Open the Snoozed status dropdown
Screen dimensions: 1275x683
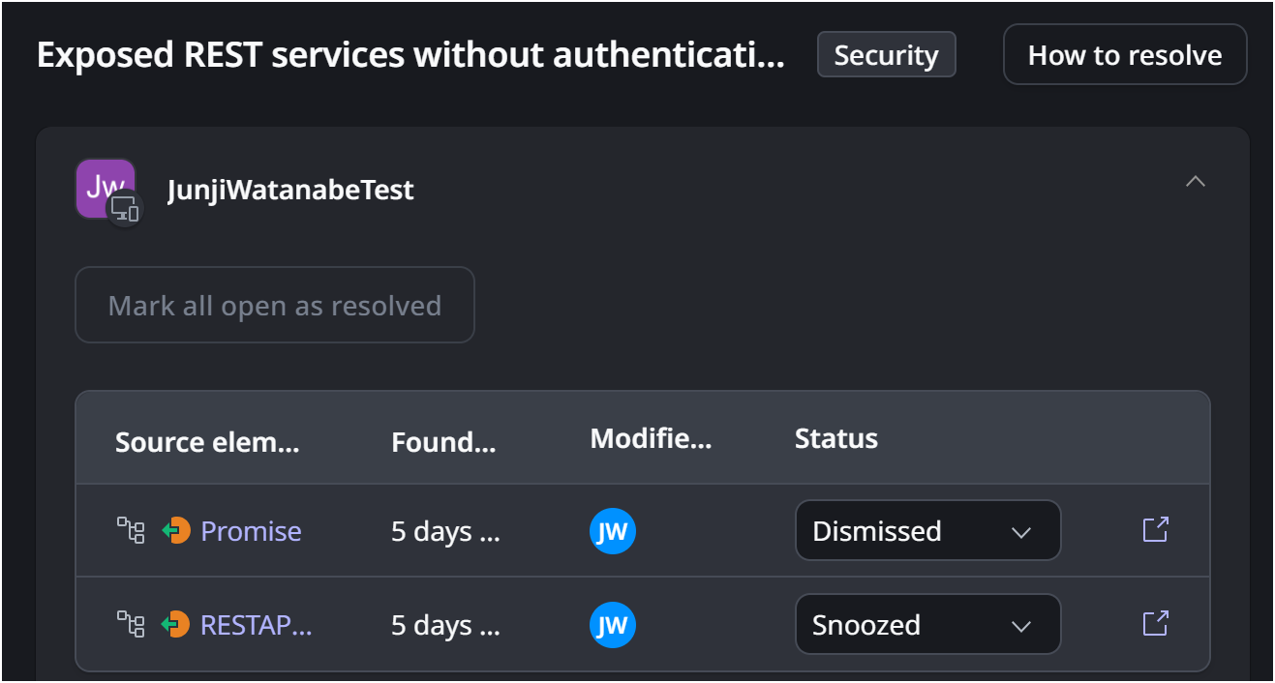927,624
